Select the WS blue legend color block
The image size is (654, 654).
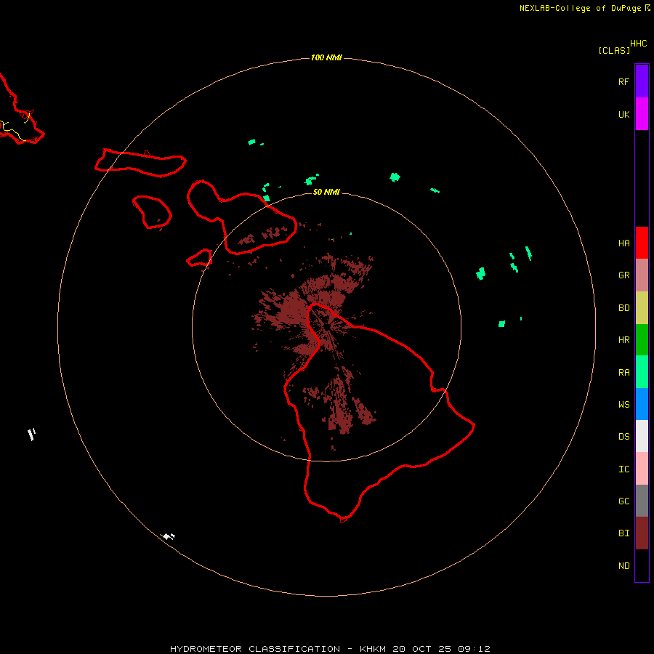(642, 404)
